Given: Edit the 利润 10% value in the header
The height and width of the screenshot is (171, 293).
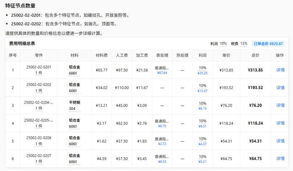Looking at the screenshot, I should click(x=223, y=44).
